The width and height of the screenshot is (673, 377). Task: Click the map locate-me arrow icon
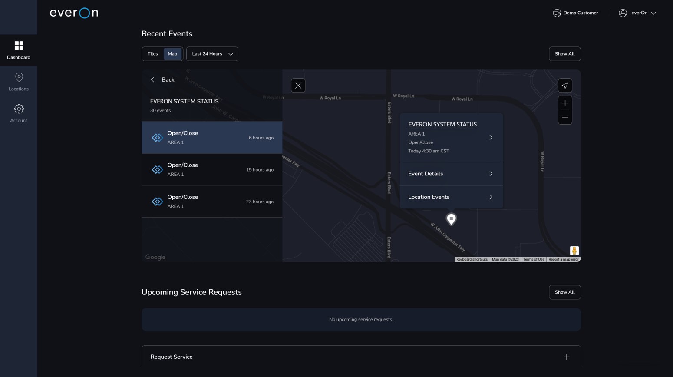click(x=565, y=86)
